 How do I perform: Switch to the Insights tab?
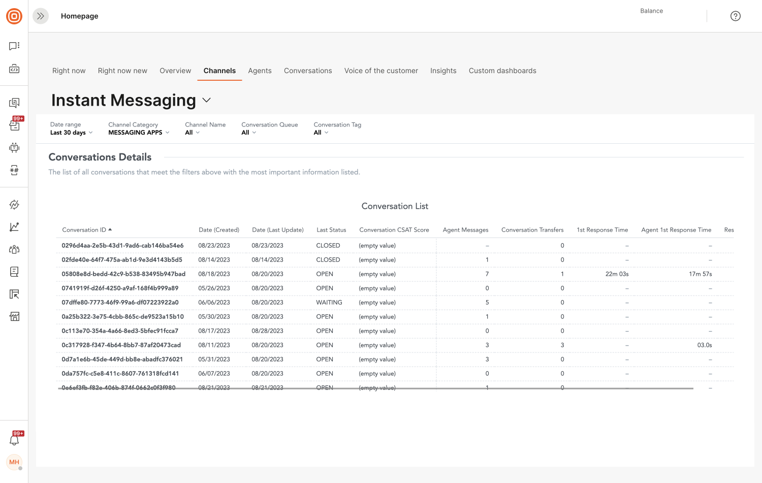[443, 71]
